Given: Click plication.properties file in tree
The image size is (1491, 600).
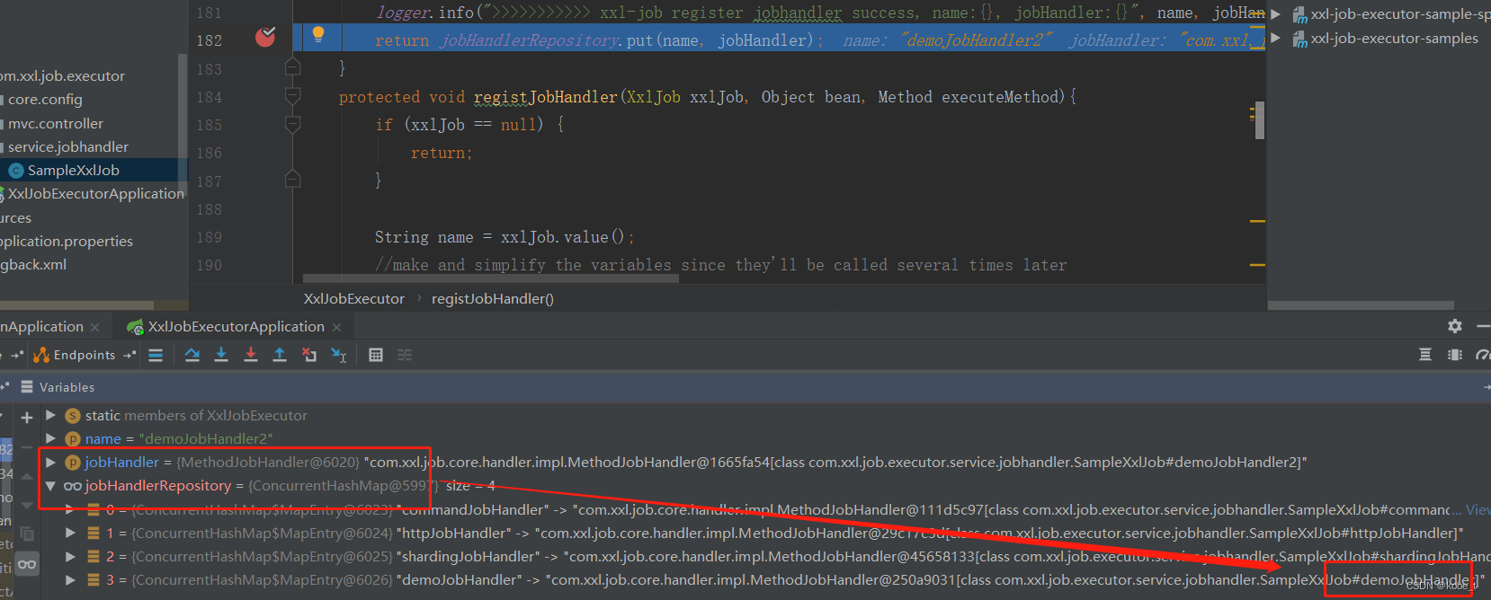Looking at the screenshot, I should (67, 241).
